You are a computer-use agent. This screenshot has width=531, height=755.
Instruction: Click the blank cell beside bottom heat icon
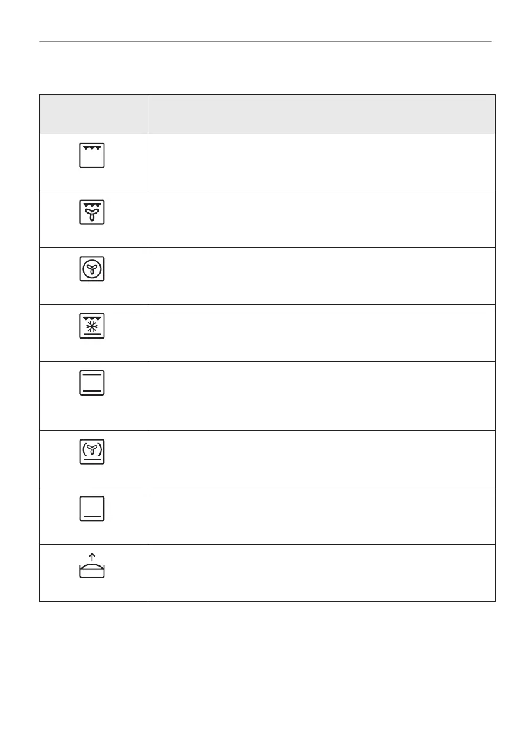(320, 515)
